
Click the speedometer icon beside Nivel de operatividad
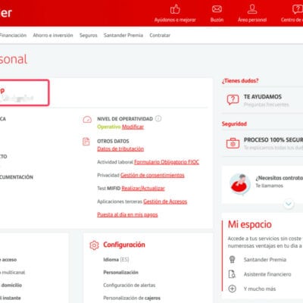coord(87,119)
